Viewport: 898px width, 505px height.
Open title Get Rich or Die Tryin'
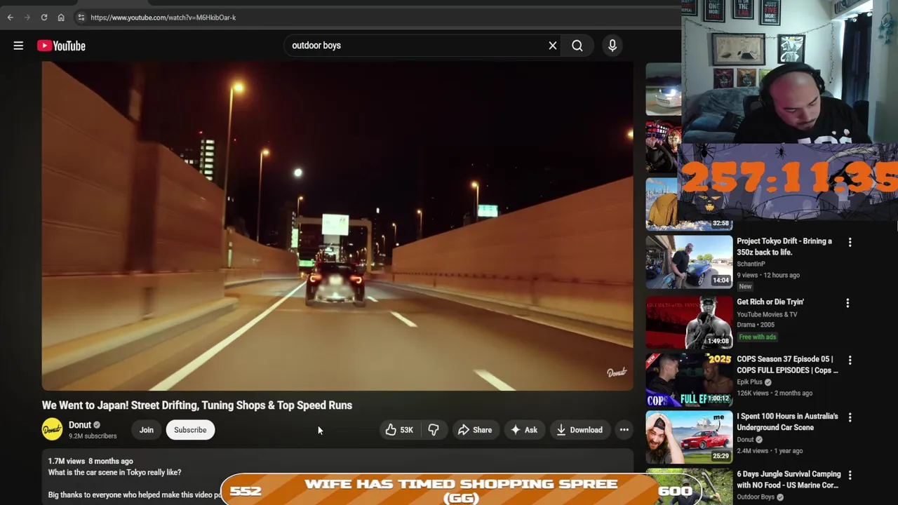pos(770,302)
